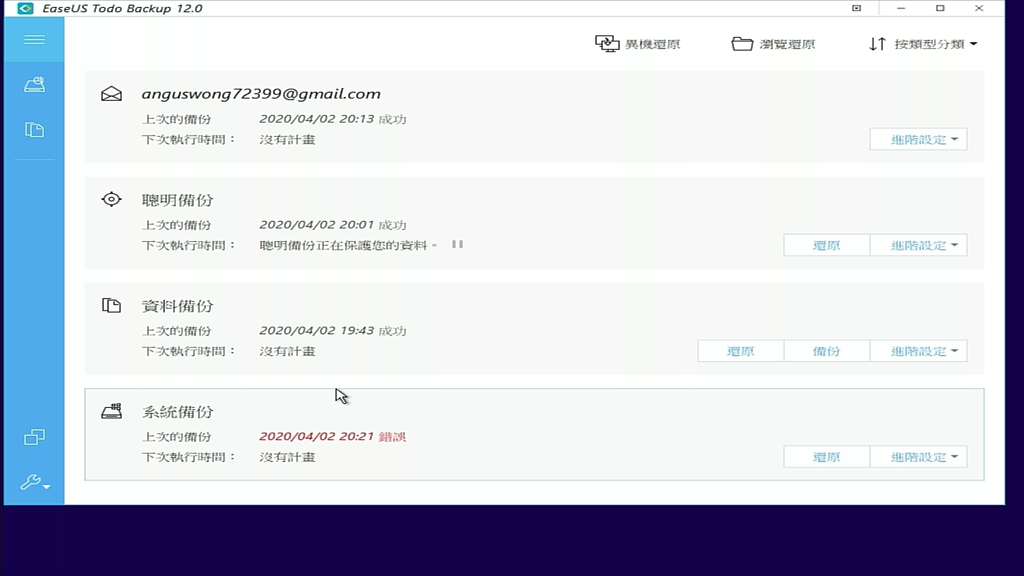Select the anguswong72399@gmail.com backup task
The width and height of the screenshot is (1024, 576).
261,94
